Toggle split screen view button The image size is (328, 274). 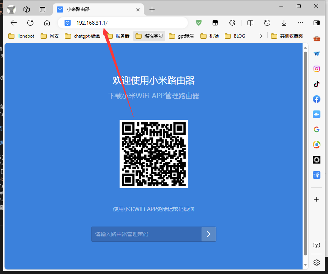(250, 23)
